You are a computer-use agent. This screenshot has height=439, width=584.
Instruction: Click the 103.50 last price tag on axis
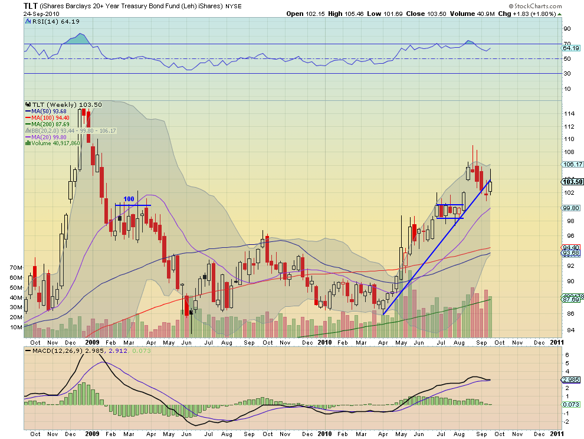[573, 182]
